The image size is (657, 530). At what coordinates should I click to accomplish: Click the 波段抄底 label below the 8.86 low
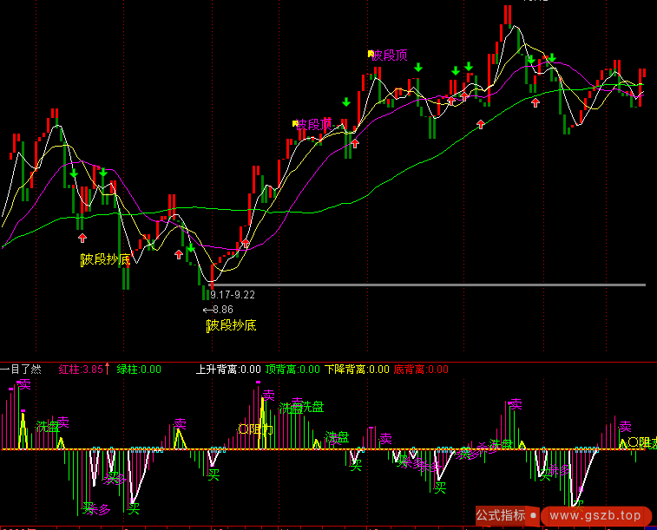tap(232, 325)
